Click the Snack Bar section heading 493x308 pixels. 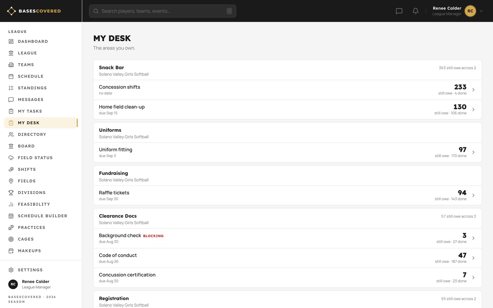112,68
